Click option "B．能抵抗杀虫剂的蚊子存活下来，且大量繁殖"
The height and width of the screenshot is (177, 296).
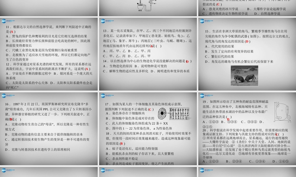point(140,154)
